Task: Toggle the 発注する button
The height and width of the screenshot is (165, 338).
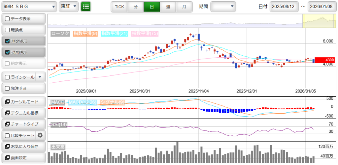Action: [23, 88]
